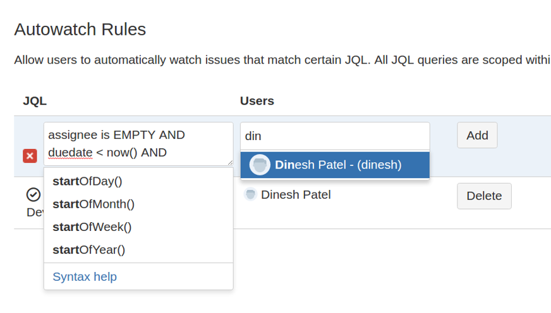This screenshot has width=551, height=313.
Task: Select user suggestion Dinesh Patel - (dinesh)
Action: [x=338, y=165]
